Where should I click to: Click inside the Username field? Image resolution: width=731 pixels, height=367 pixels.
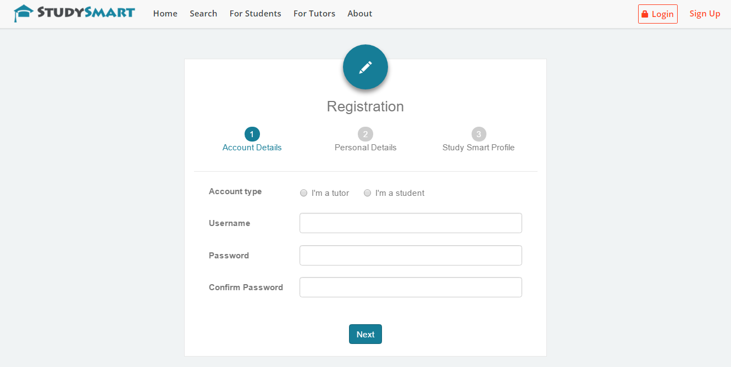[411, 223]
